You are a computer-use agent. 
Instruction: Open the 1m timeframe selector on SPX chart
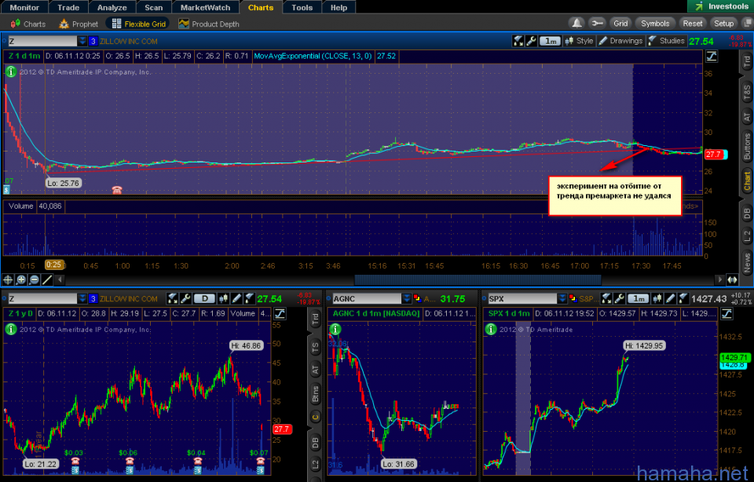point(639,298)
